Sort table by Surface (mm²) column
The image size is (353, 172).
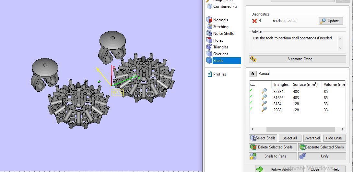pyautogui.click(x=305, y=85)
